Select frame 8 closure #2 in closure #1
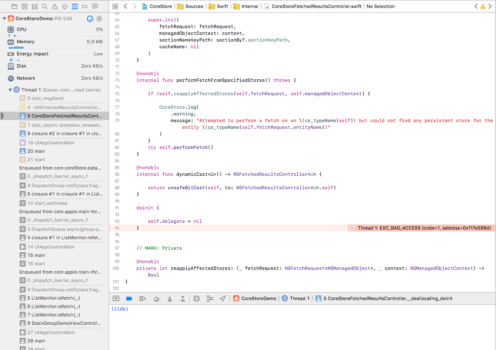 [x=61, y=133]
